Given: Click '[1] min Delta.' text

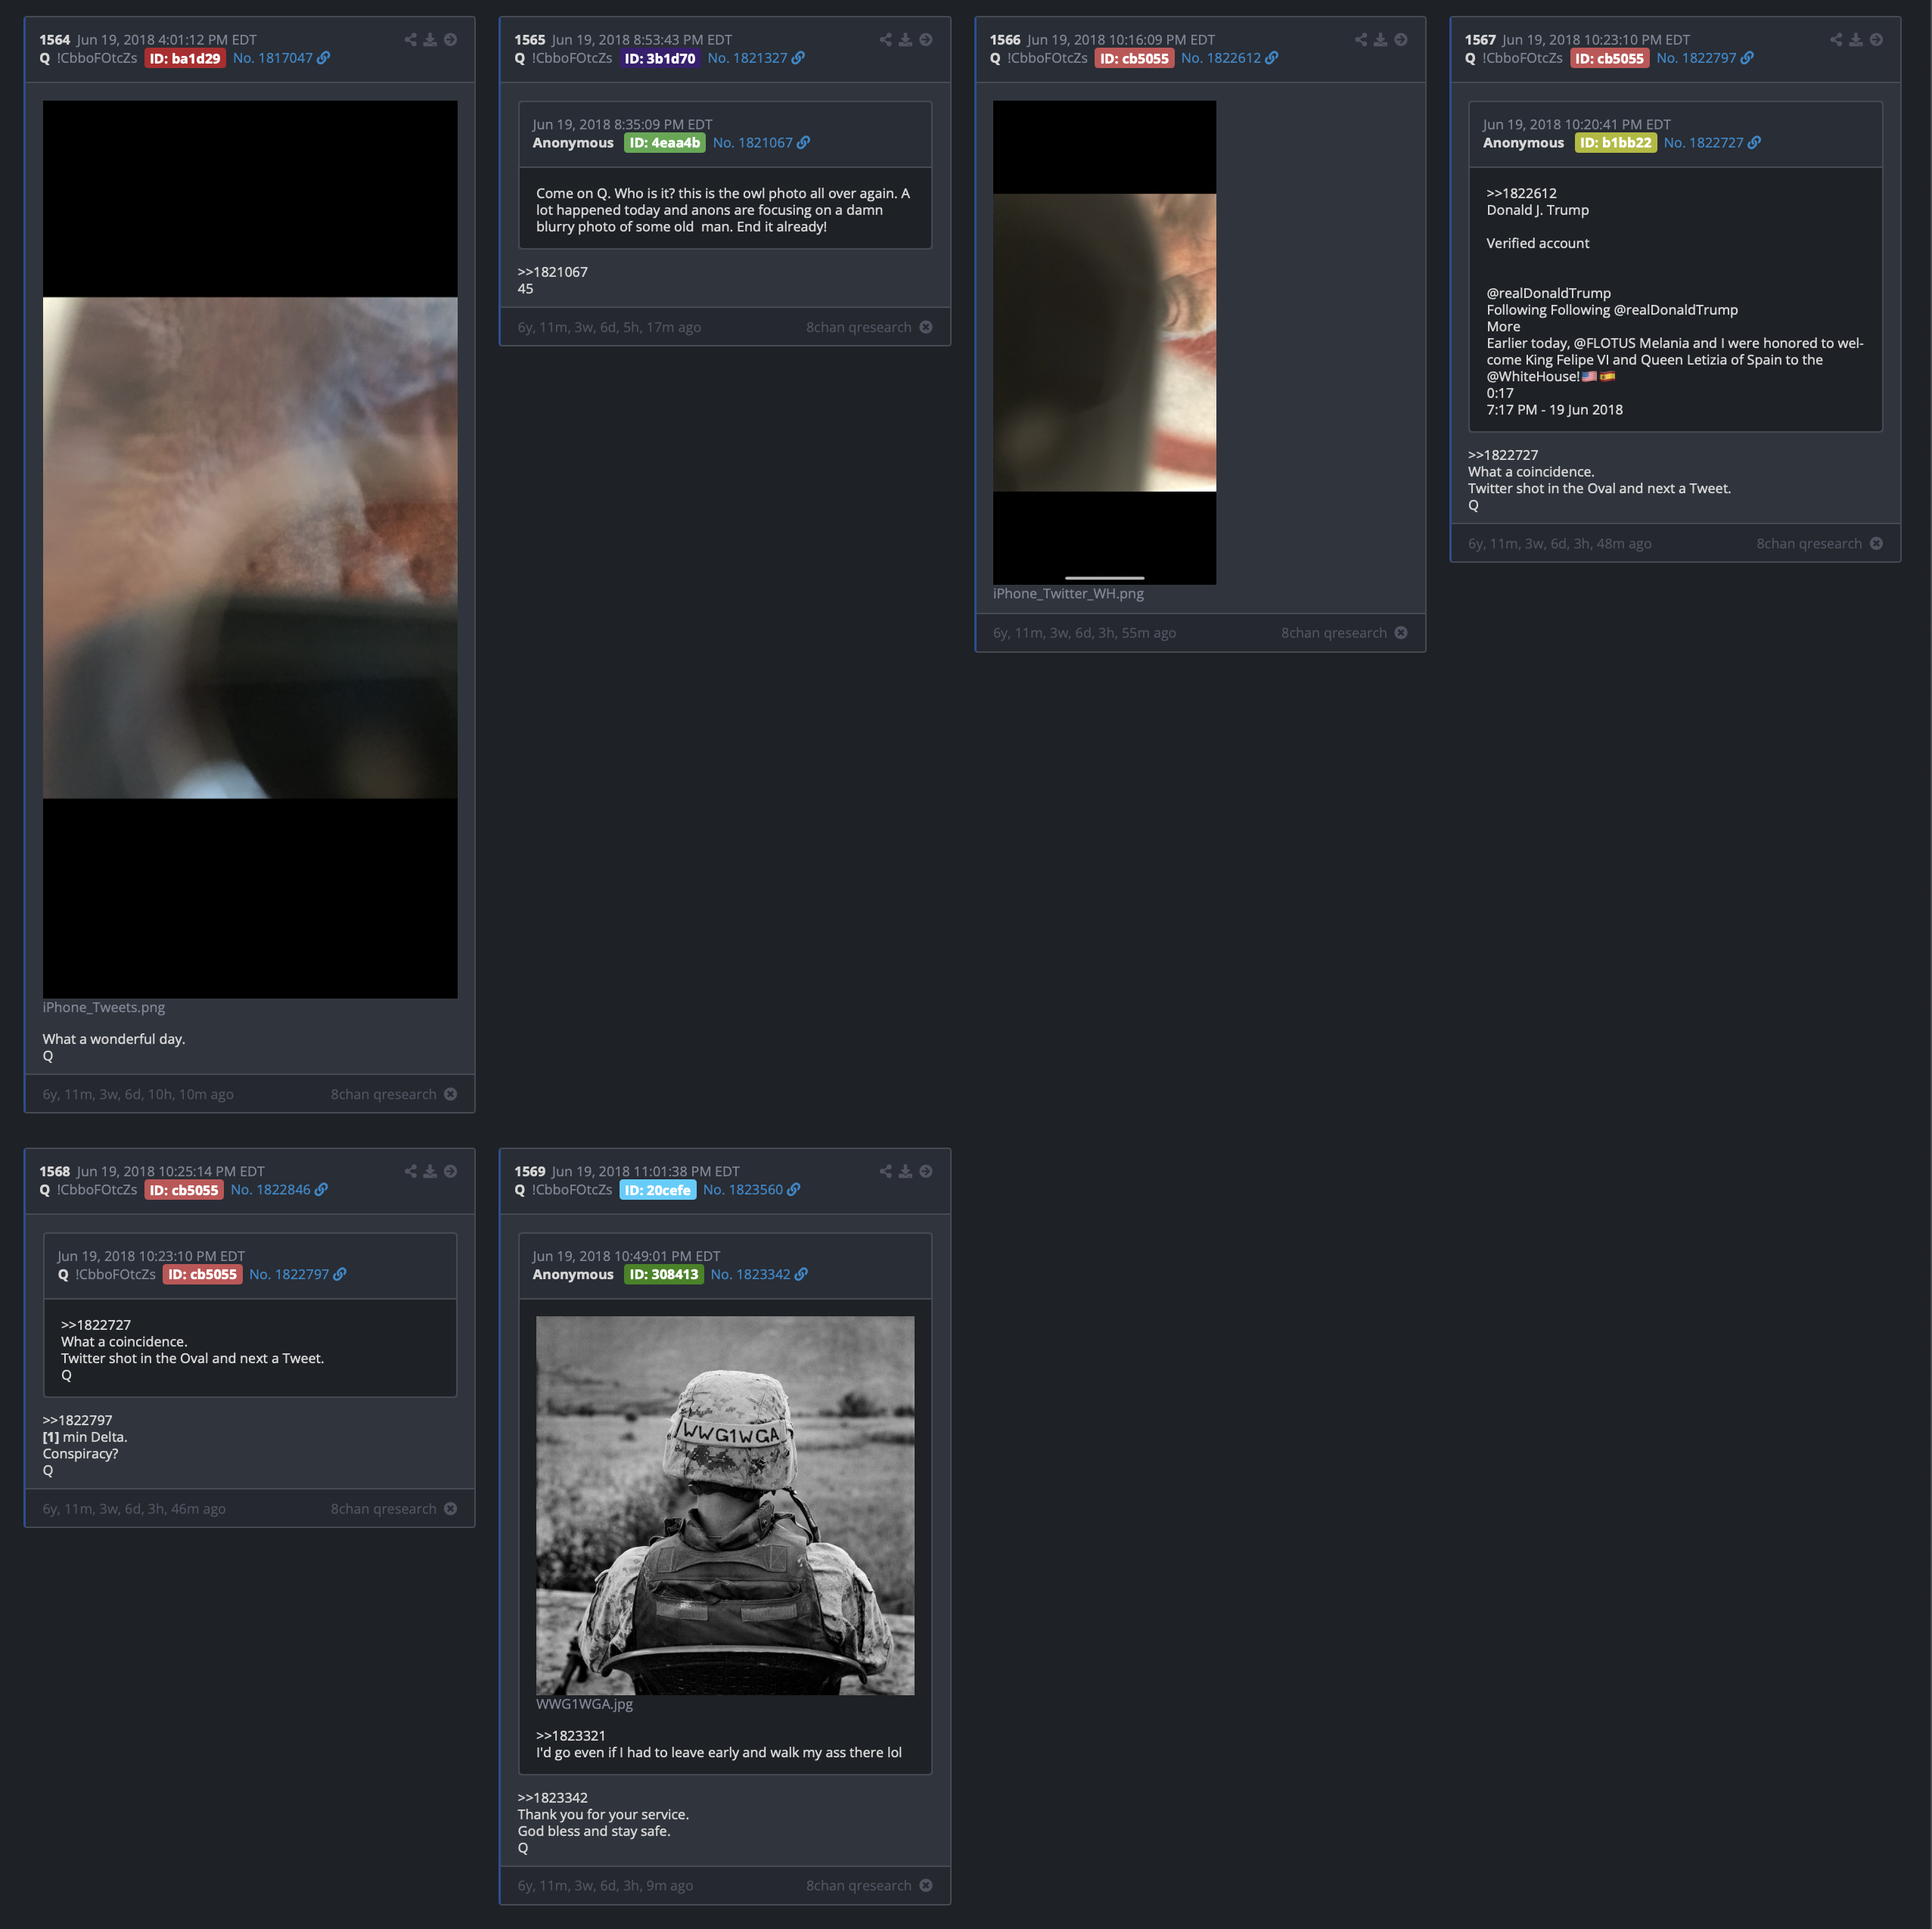Looking at the screenshot, I should pyautogui.click(x=85, y=1437).
